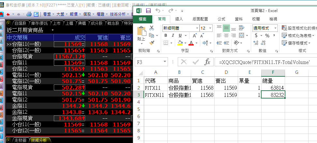The height and width of the screenshot is (143, 317).
Task: Open the font group dialog launcher (字型)
Action: pos(211,51)
